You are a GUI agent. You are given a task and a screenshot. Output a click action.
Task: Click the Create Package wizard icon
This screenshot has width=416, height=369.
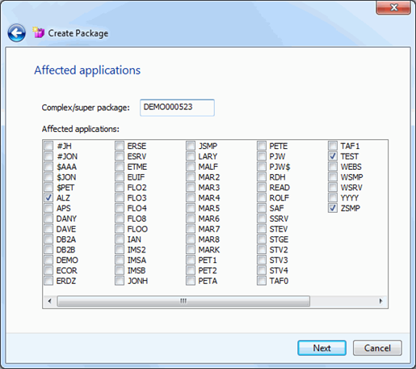pos(39,32)
